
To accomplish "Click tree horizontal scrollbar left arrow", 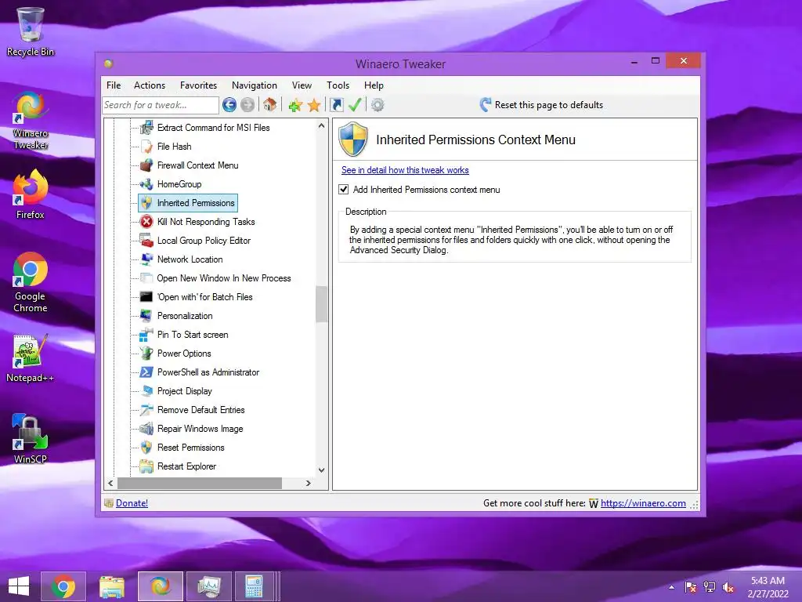I will click(110, 483).
